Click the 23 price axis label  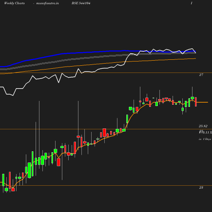click(x=201, y=187)
